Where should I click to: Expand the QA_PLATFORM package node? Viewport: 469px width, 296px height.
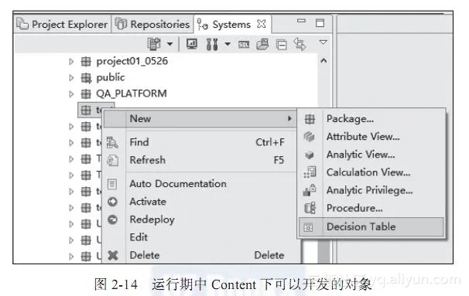pyautogui.click(x=71, y=94)
